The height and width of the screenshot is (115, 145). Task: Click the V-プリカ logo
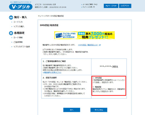(x=21, y=7)
